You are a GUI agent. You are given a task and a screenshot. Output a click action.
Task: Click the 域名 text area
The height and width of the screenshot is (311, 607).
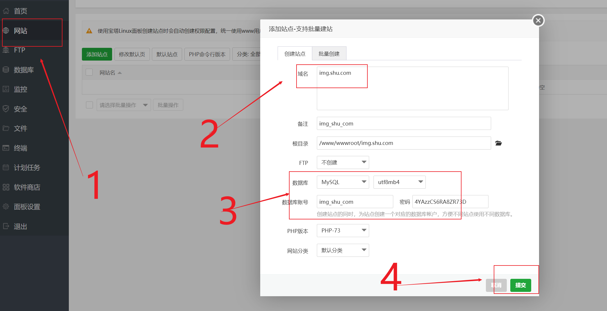413,88
